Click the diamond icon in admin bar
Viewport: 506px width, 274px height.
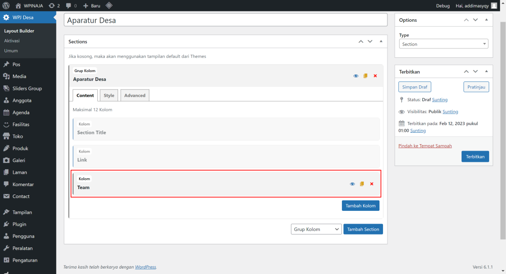pos(109,5)
